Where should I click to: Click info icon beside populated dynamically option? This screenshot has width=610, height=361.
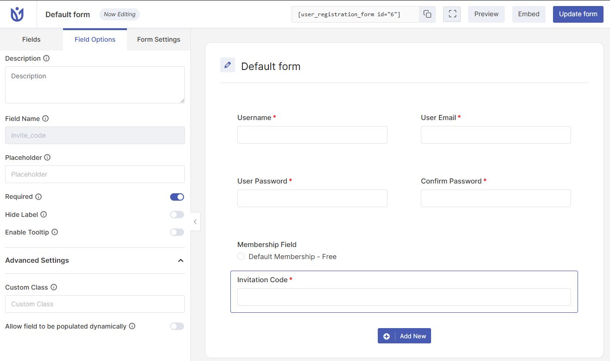[x=132, y=326]
